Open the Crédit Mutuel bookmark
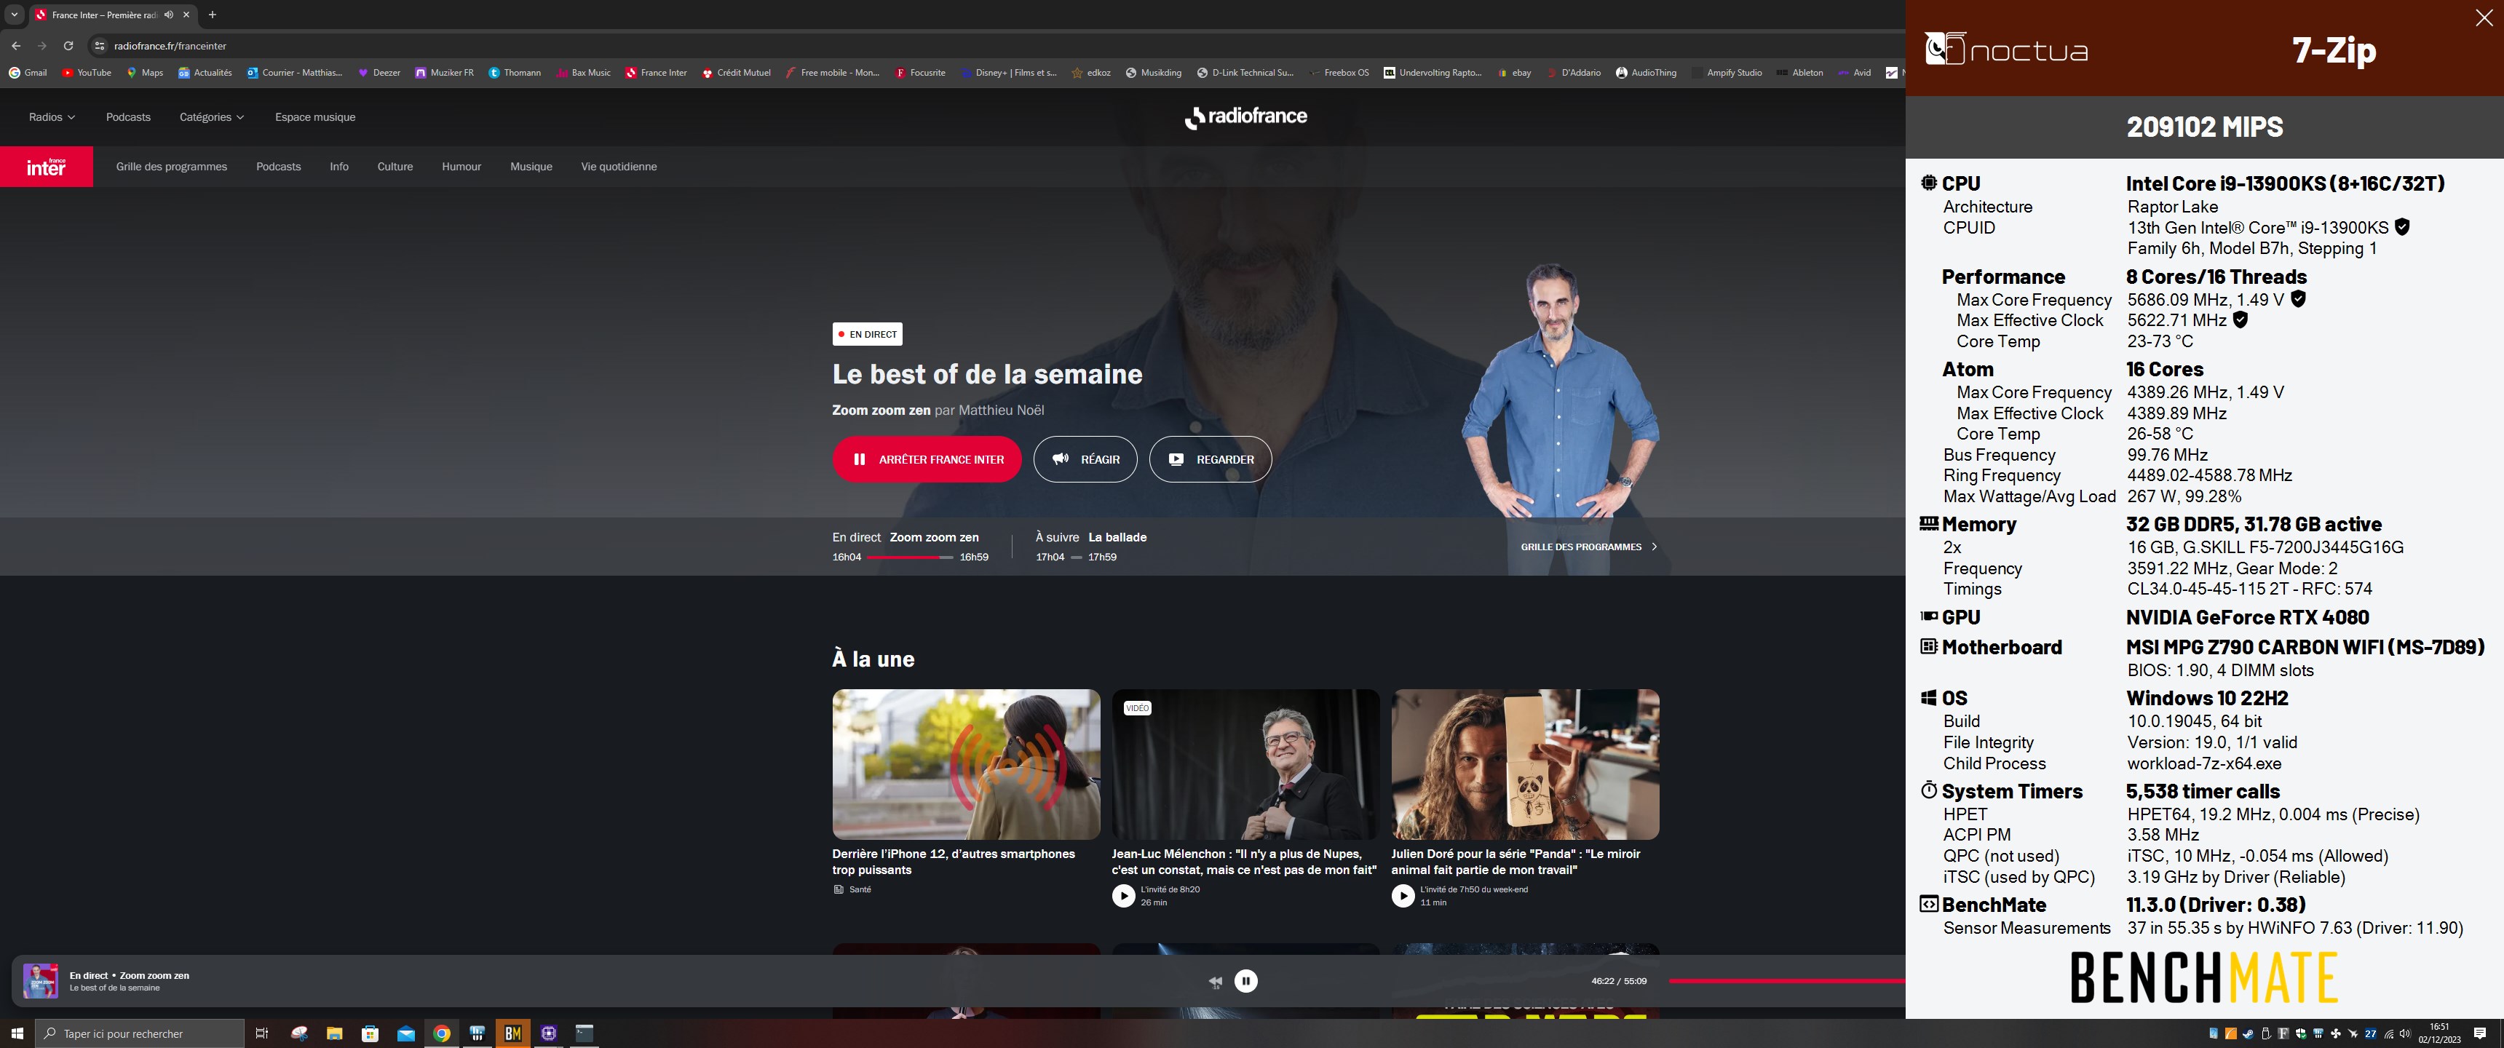Image resolution: width=2504 pixels, height=1048 pixels. click(x=736, y=73)
